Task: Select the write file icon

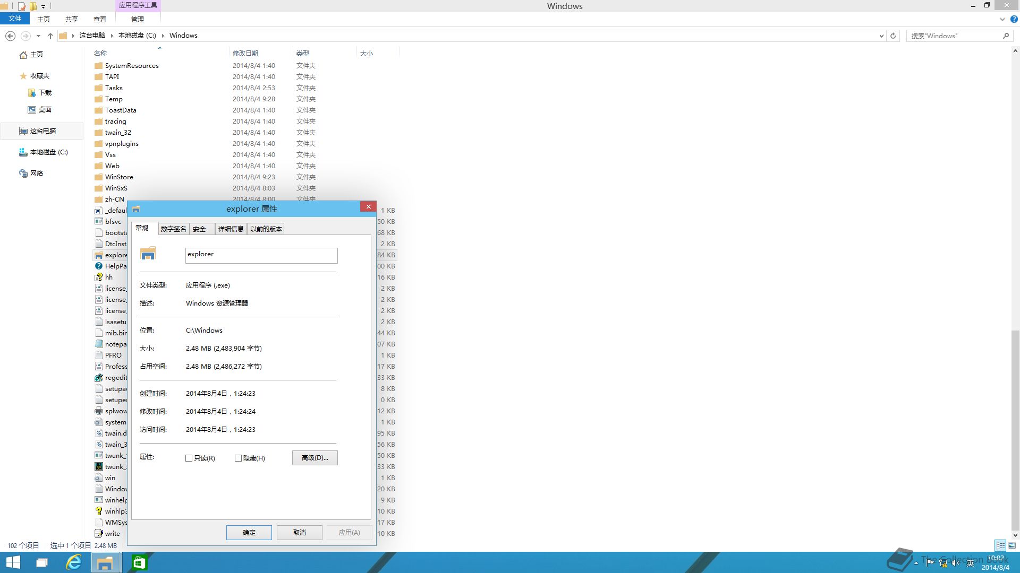Action: click(98, 534)
